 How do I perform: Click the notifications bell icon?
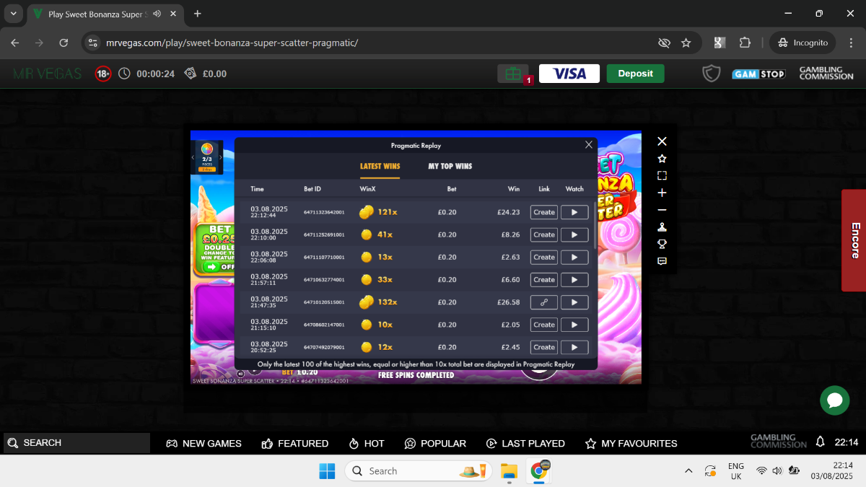tap(821, 442)
